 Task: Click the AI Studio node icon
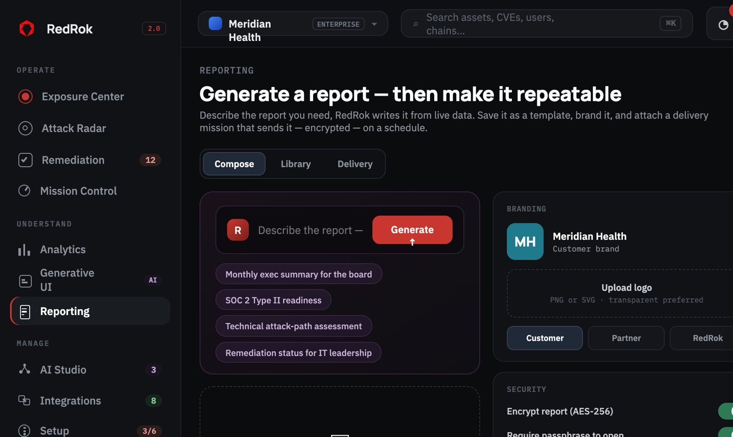click(24, 369)
